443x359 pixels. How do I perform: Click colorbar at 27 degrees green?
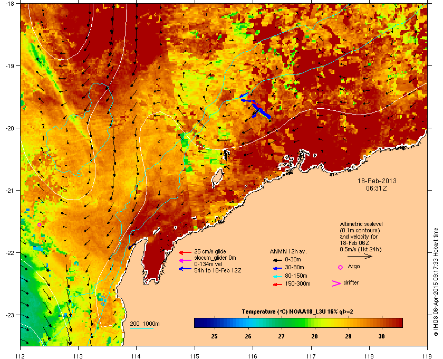[x=281, y=323]
